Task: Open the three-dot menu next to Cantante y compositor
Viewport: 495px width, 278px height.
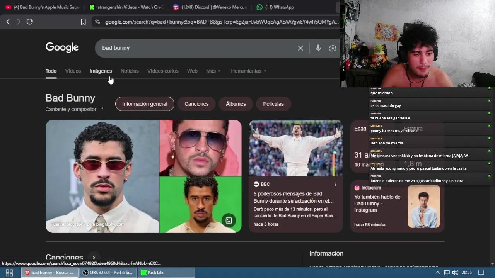Action: pyautogui.click(x=102, y=109)
